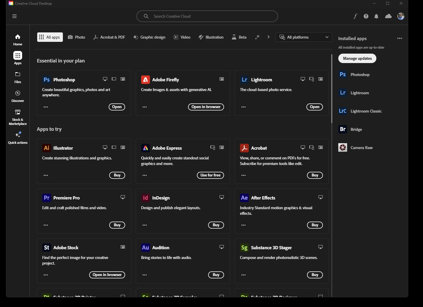423x307 pixels.
Task: Click the Premiere Pro Pr icon
Action: pos(47,198)
